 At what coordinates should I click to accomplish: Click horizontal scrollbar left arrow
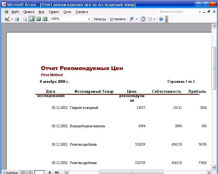pos(67,172)
